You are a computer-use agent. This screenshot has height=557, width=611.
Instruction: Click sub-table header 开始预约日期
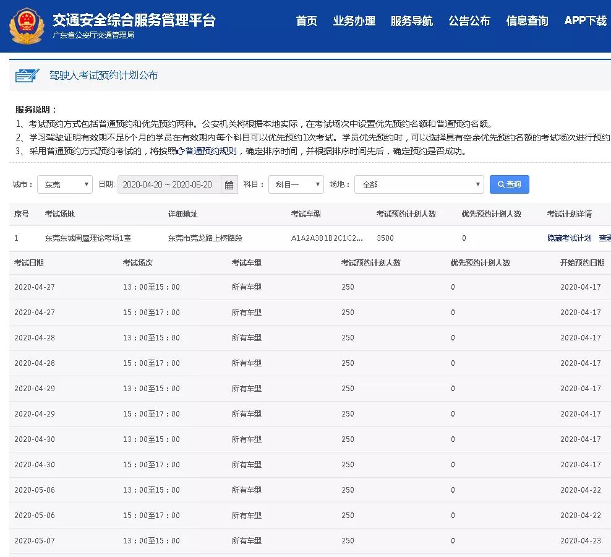582,262
